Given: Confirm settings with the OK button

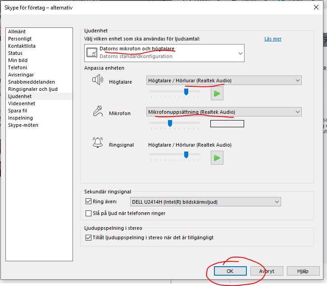Looking at the screenshot, I should pos(230,271).
